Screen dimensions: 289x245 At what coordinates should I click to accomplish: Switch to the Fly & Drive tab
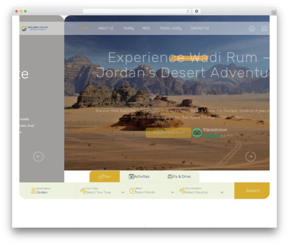tap(179, 177)
